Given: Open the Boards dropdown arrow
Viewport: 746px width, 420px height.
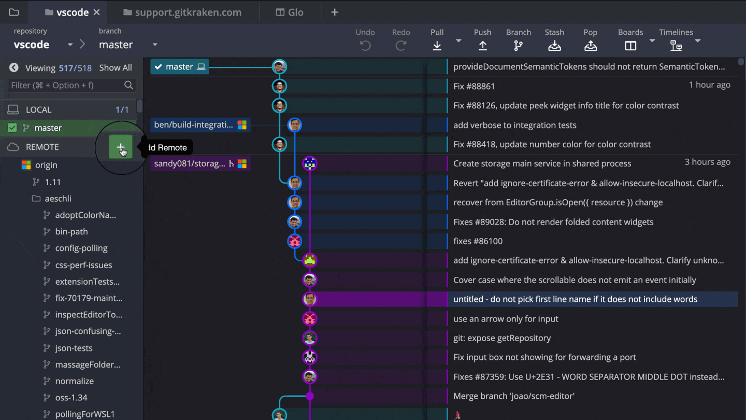Looking at the screenshot, I should 652,40.
